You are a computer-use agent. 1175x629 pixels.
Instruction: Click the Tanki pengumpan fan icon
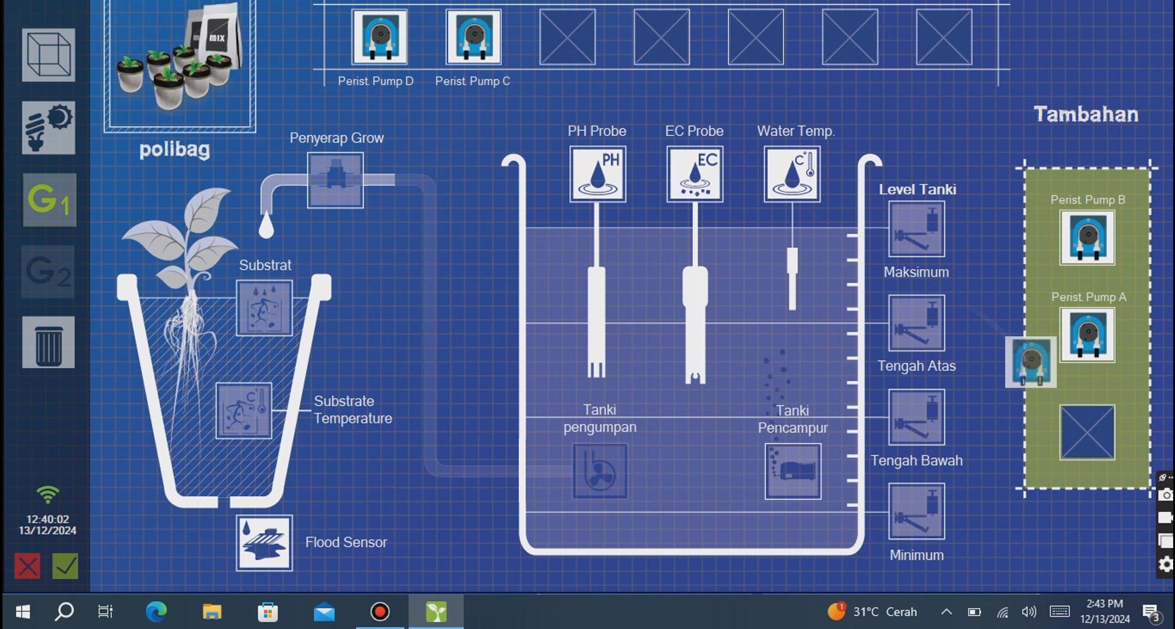click(x=600, y=471)
